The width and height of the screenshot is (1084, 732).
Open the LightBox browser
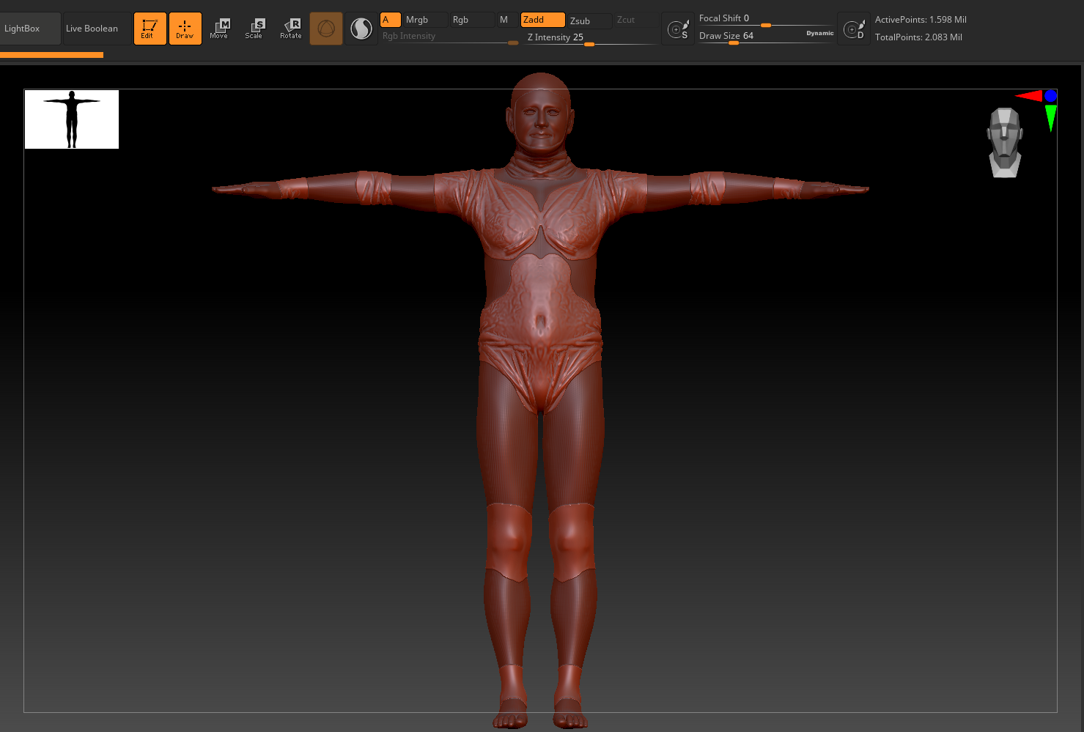point(30,29)
